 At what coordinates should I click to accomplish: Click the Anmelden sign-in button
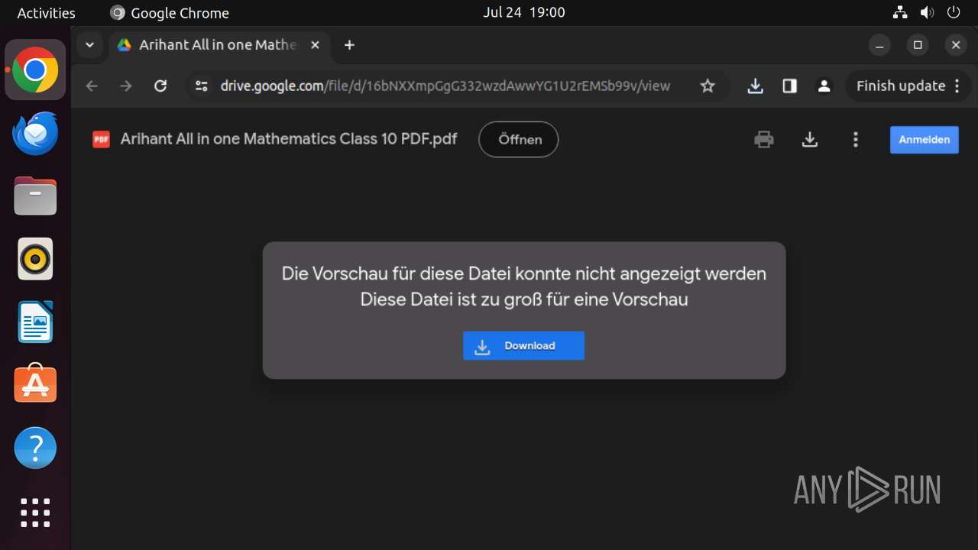(x=924, y=140)
